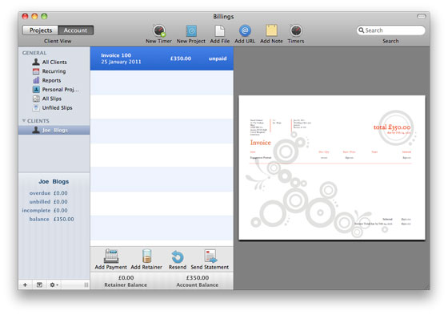Viewport: 448px width, 315px height.
Task: Open the gear action menu in sidebar footer
Action: [x=54, y=285]
